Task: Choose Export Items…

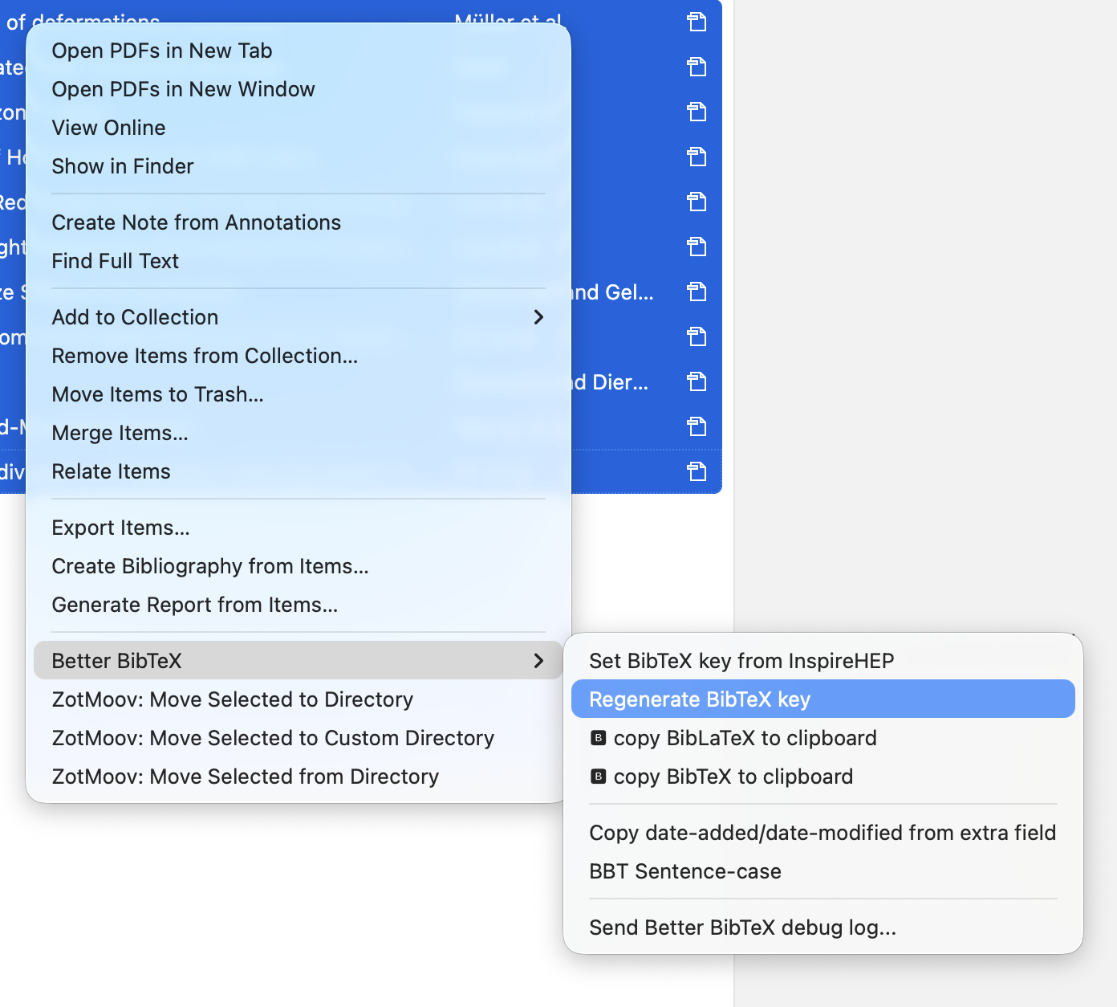Action: tap(298, 528)
